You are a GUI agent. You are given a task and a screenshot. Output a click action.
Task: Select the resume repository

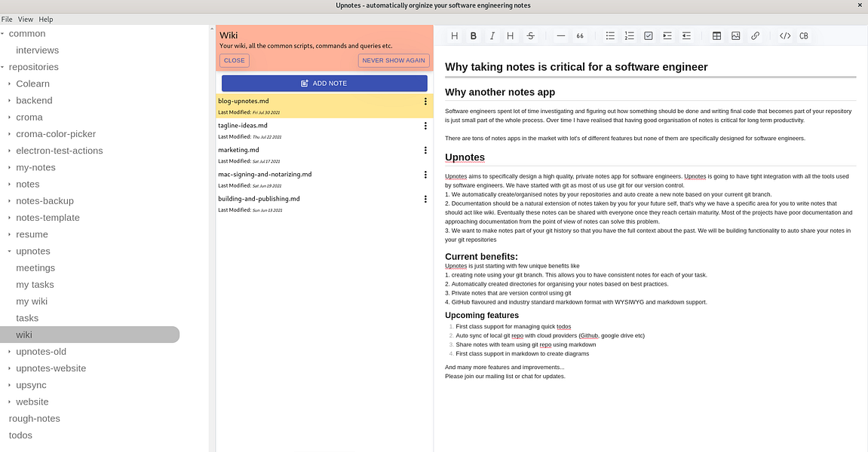coord(32,234)
